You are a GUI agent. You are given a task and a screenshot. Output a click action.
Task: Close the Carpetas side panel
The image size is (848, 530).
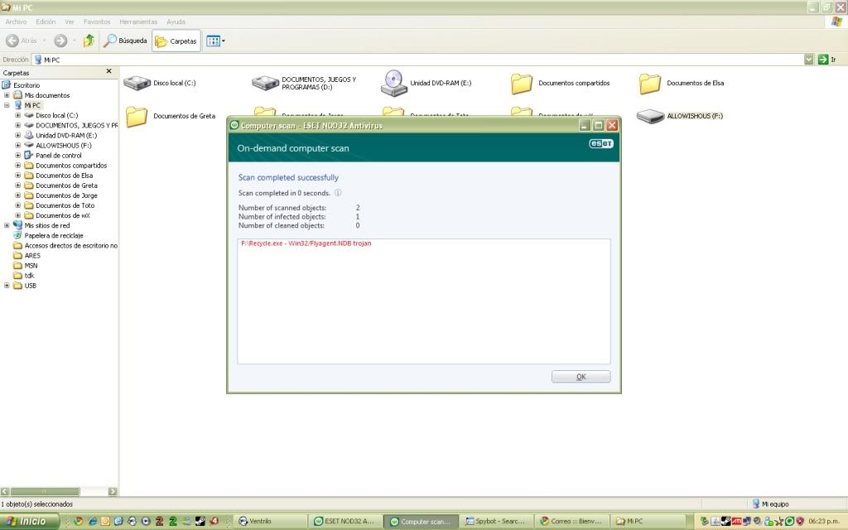tap(108, 71)
